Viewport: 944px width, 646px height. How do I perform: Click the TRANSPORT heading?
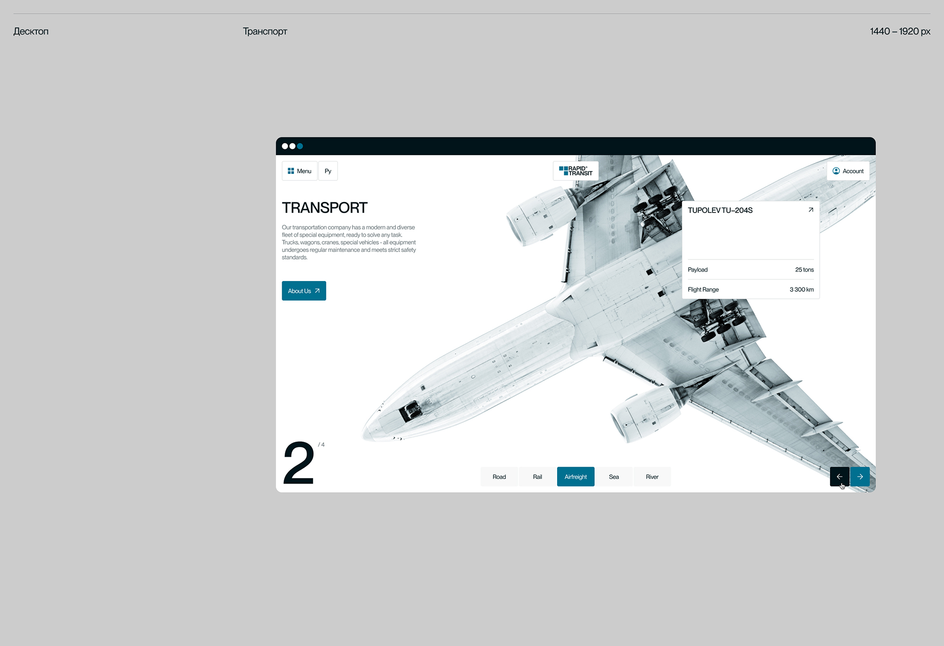pos(324,208)
